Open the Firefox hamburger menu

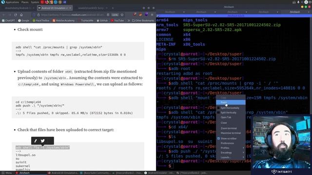pos(152,15)
